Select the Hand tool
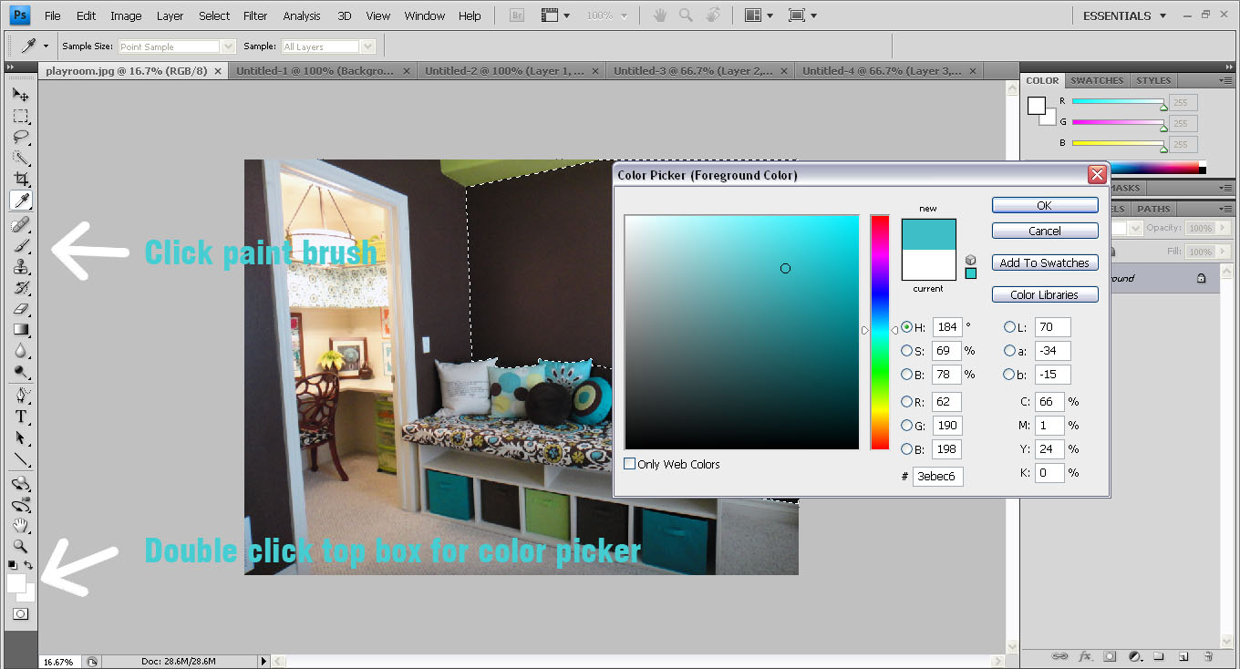Screen dimensions: 1240x669 pos(20,523)
